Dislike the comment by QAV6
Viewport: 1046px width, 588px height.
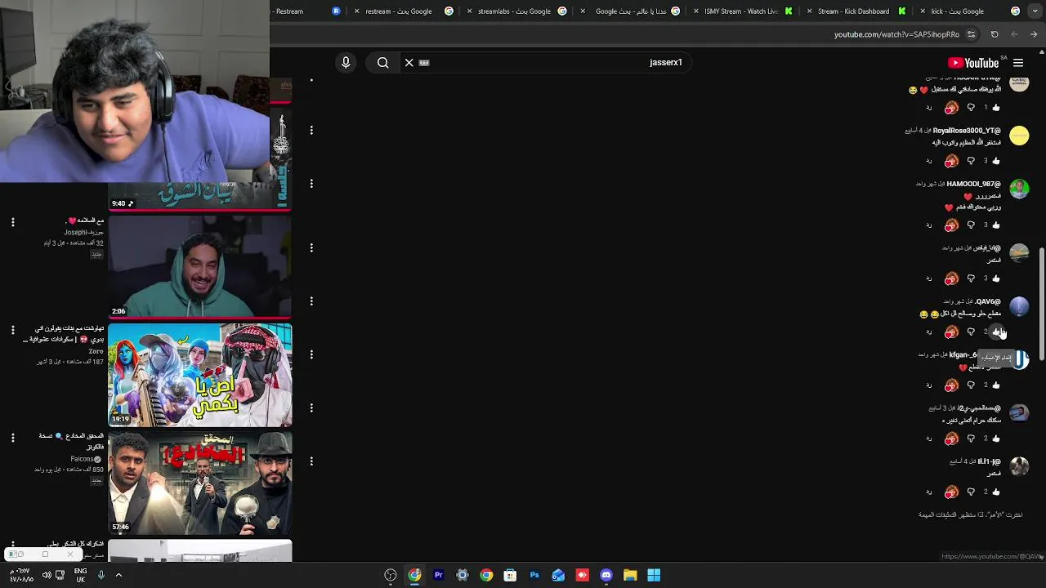click(971, 332)
